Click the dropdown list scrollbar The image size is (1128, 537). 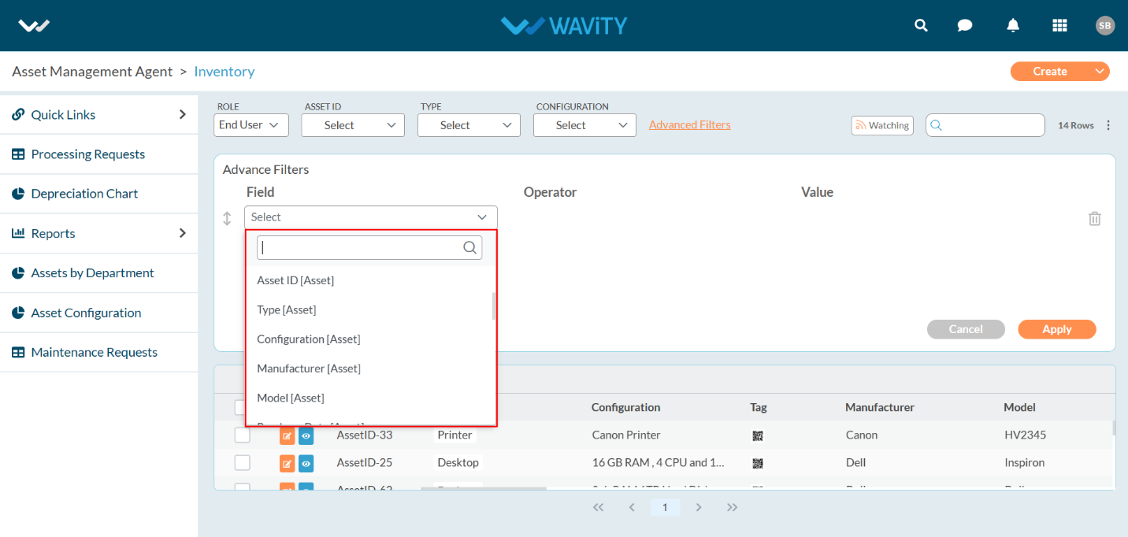click(x=494, y=306)
